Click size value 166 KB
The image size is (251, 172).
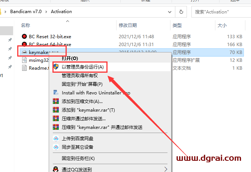pos(235,44)
